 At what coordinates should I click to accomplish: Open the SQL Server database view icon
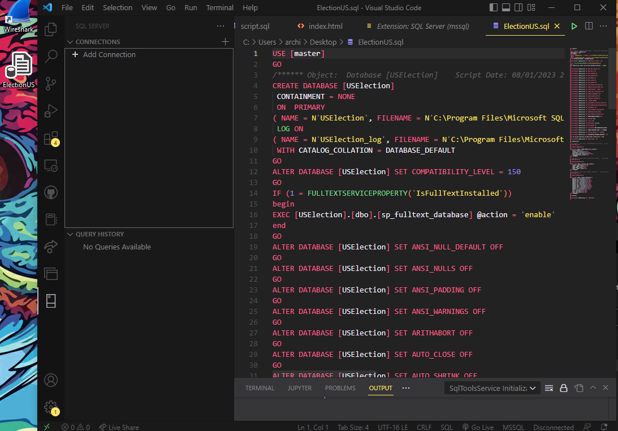coord(51,301)
